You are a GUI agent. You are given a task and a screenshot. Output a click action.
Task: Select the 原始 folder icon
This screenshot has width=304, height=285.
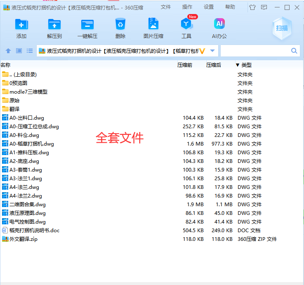[x=5, y=100]
